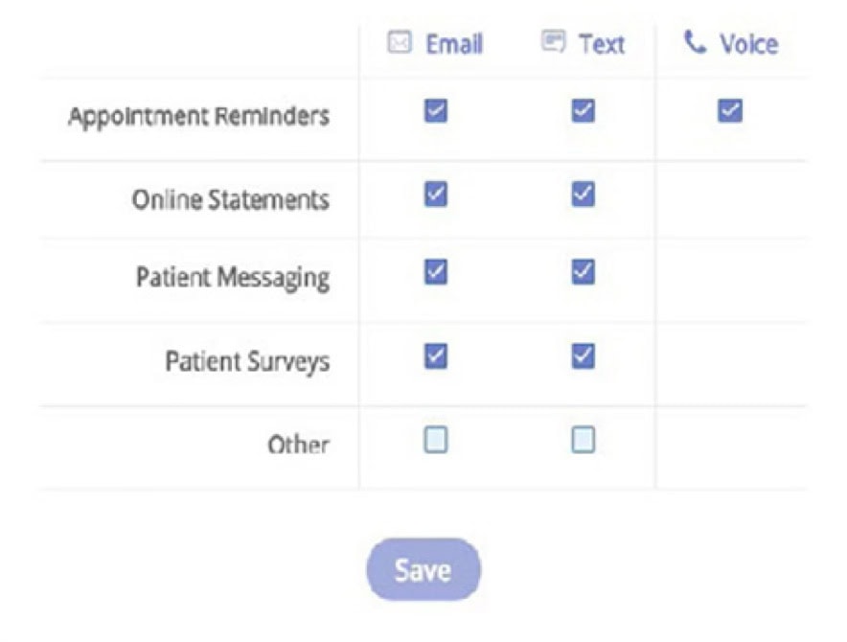
Task: Check the Text box for Other
Action: [x=583, y=440]
